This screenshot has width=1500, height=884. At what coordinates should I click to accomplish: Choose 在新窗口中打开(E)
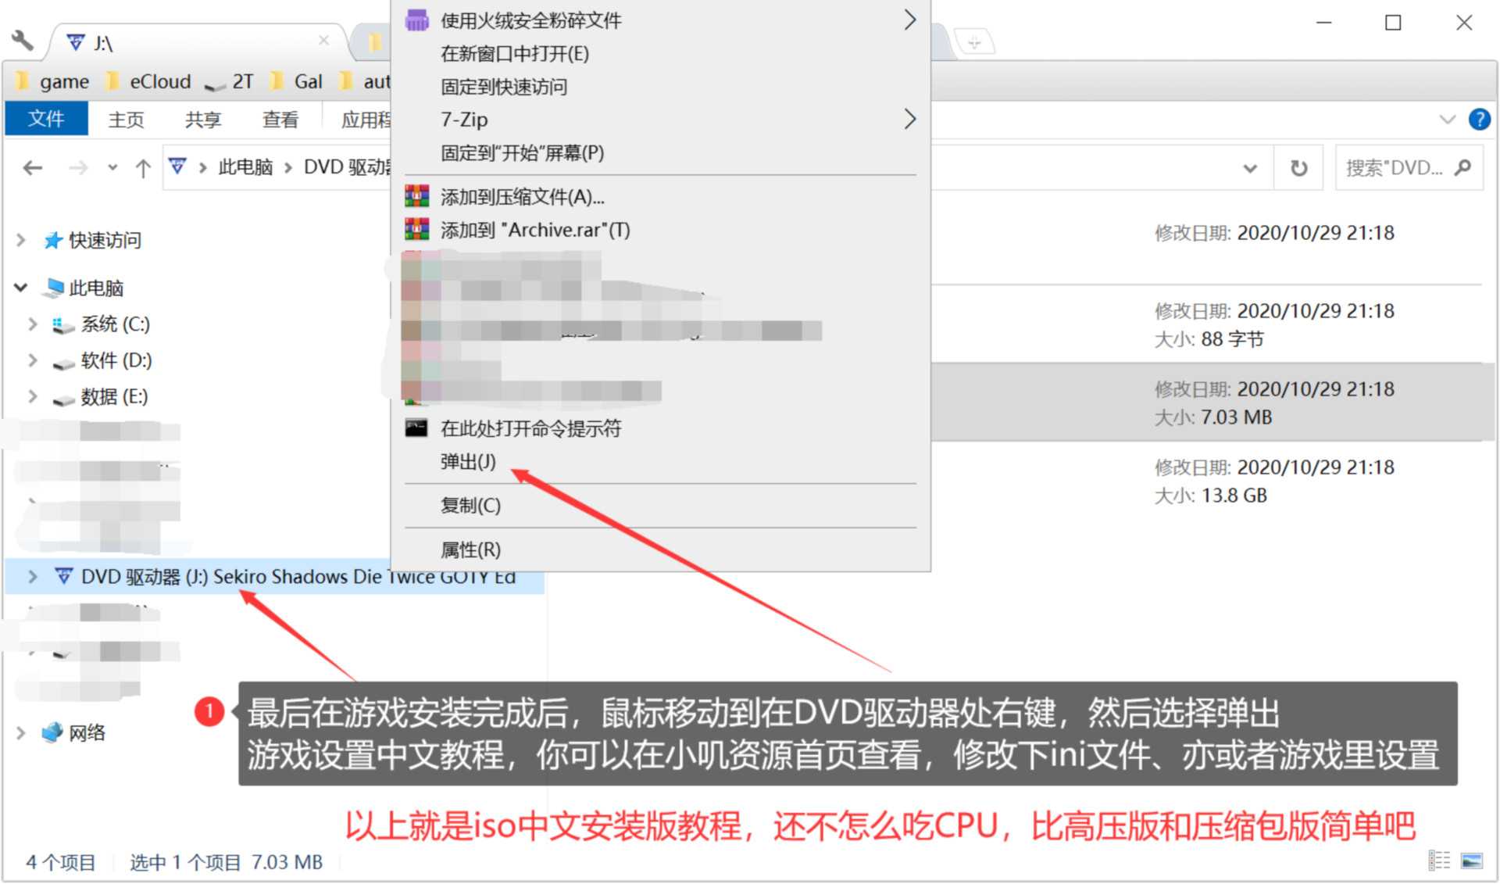(660, 53)
